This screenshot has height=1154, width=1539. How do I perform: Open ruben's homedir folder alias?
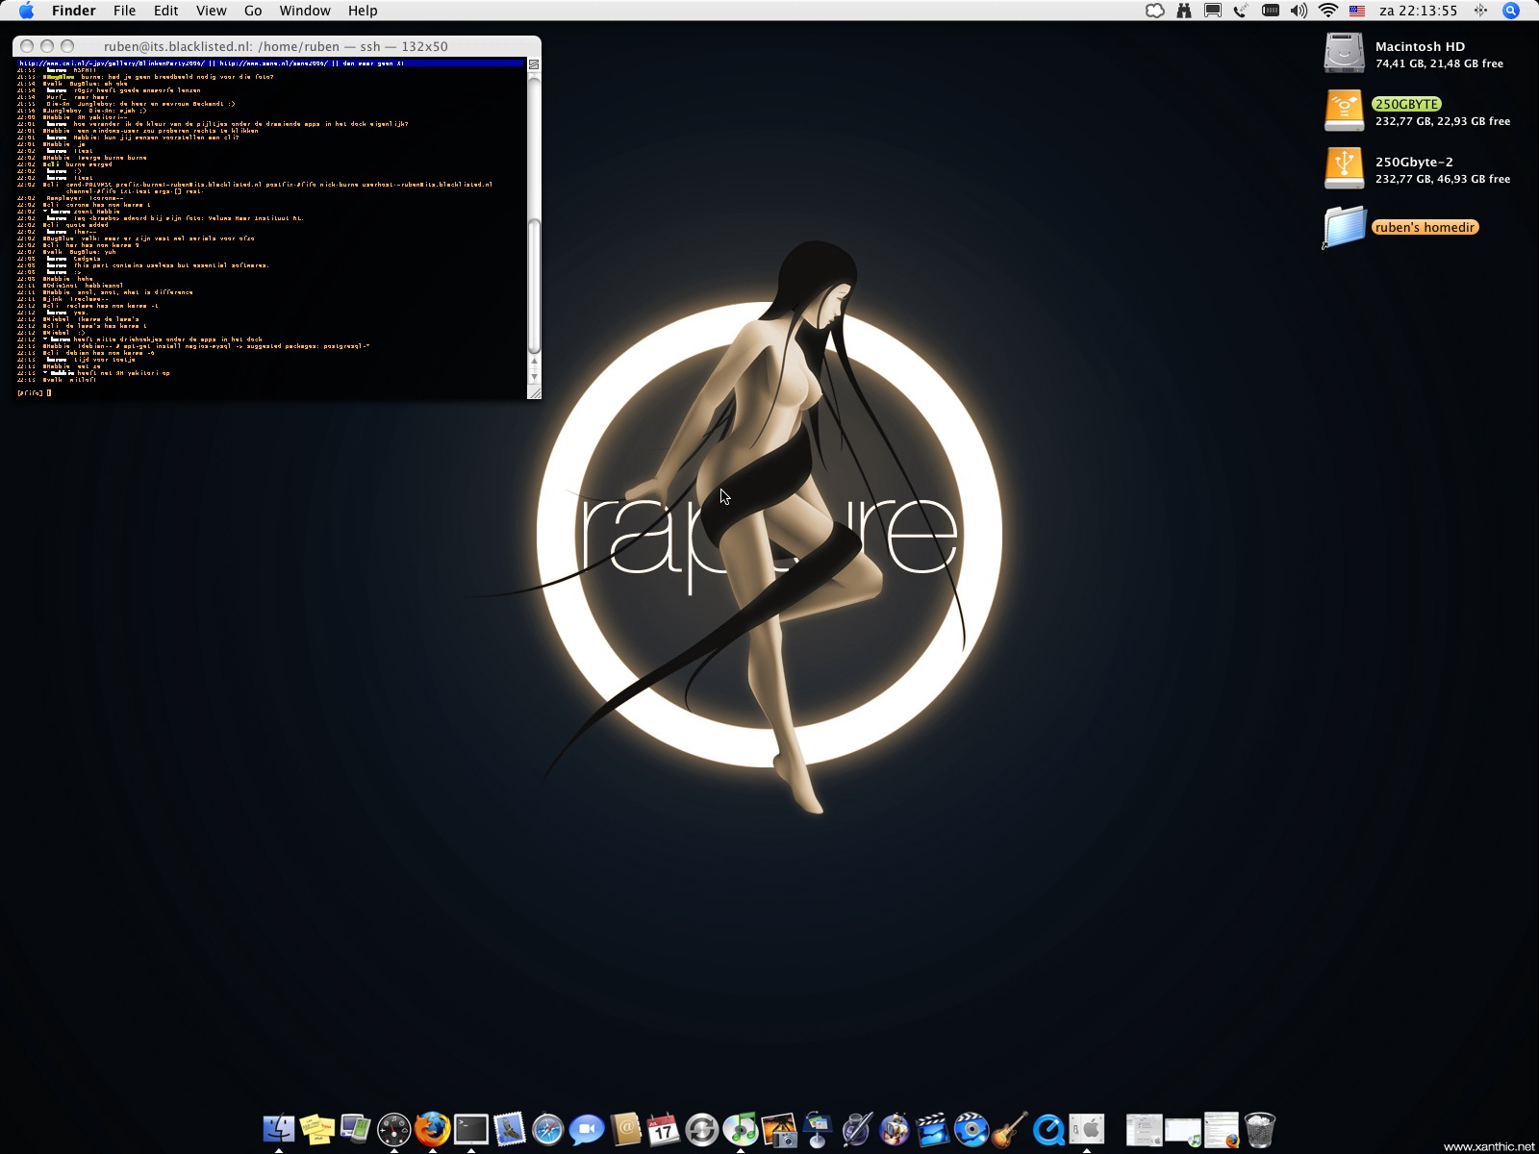coord(1344,227)
